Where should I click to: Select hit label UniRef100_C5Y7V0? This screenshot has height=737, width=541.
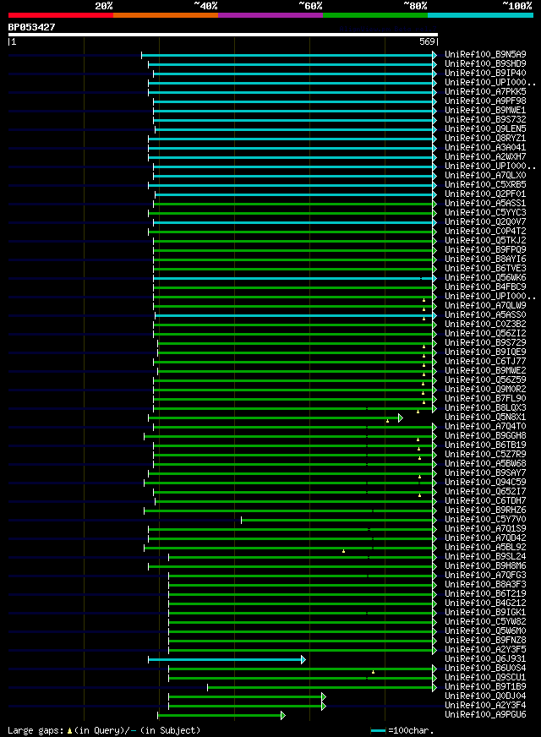[485, 520]
